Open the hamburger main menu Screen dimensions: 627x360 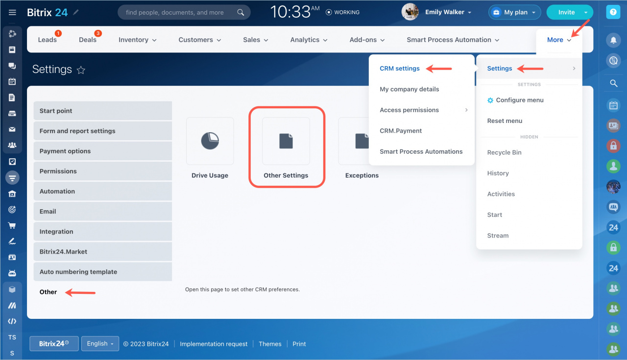point(12,12)
